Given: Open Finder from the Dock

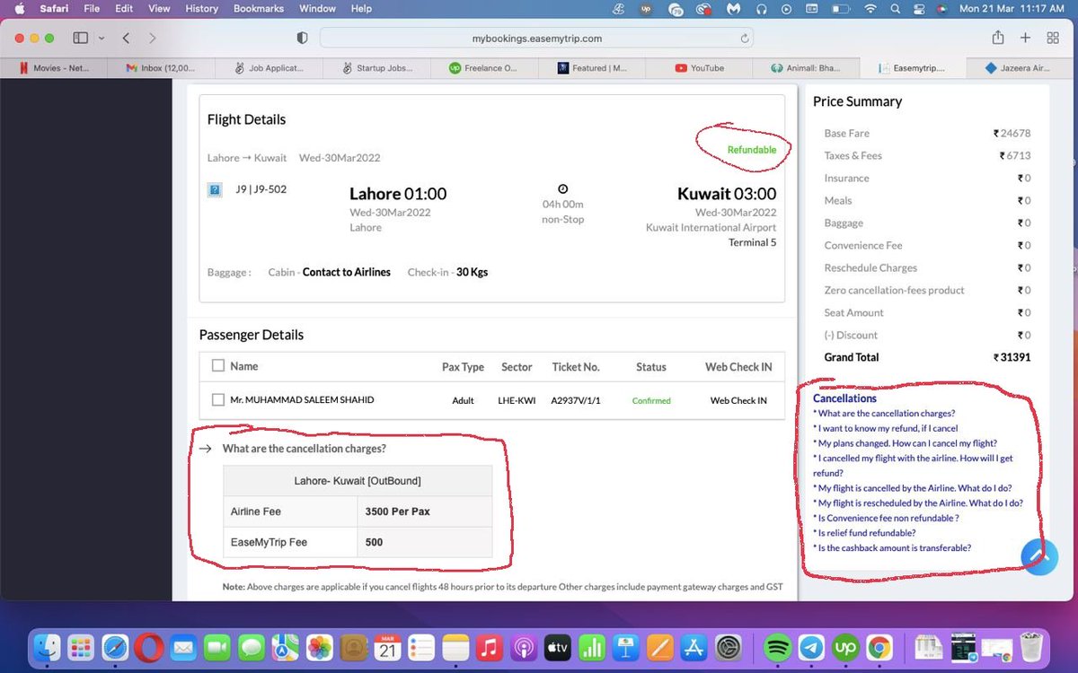Looking at the screenshot, I should coord(47,646).
